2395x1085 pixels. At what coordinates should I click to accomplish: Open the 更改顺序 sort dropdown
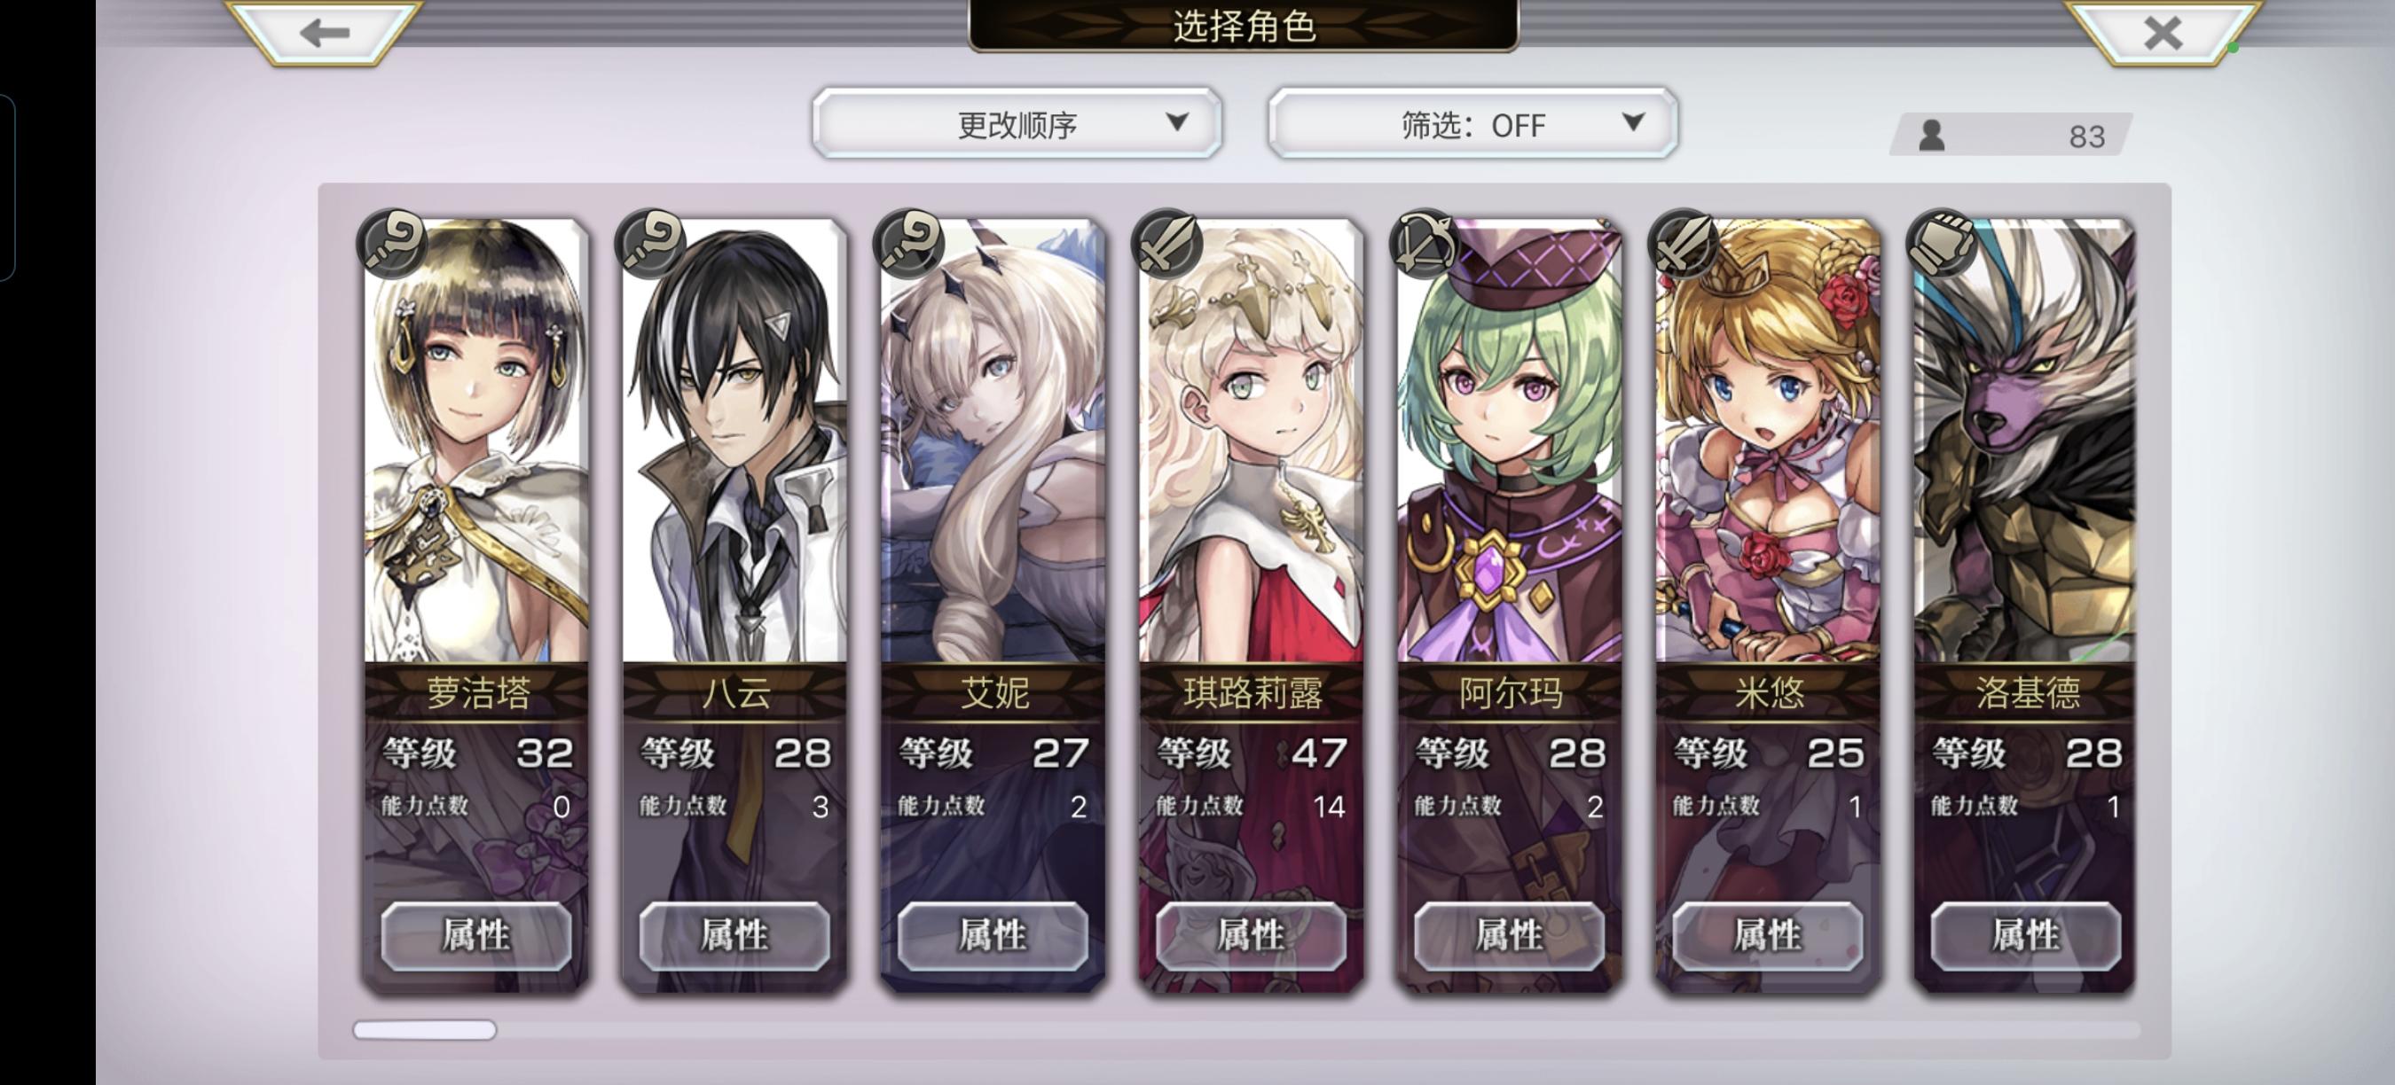[1017, 123]
